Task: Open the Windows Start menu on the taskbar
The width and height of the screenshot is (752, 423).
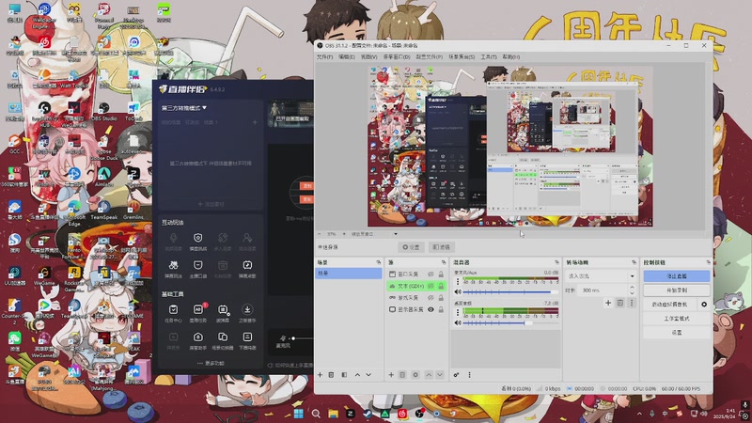Action: click(298, 414)
